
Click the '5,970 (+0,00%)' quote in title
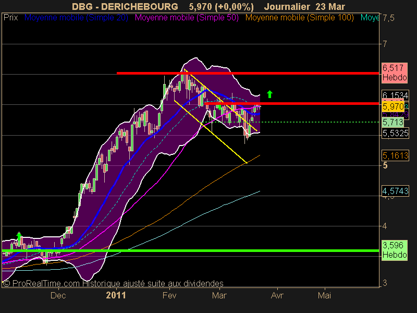221,6
